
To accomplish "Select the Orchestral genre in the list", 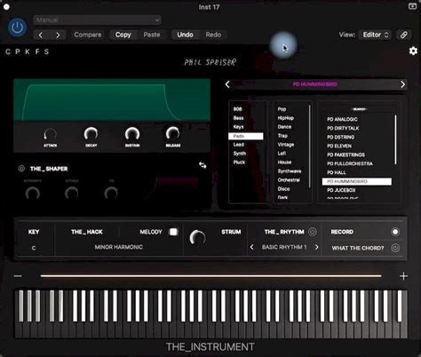I will coord(289,180).
